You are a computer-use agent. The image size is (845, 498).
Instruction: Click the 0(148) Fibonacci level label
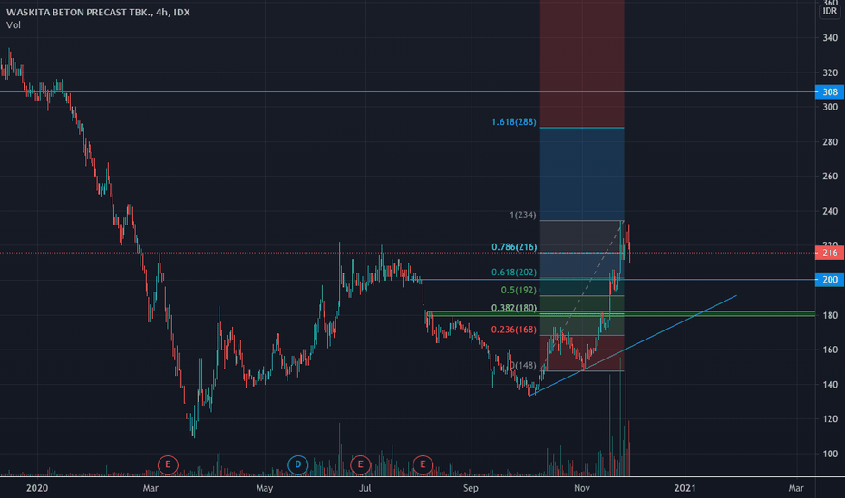523,365
